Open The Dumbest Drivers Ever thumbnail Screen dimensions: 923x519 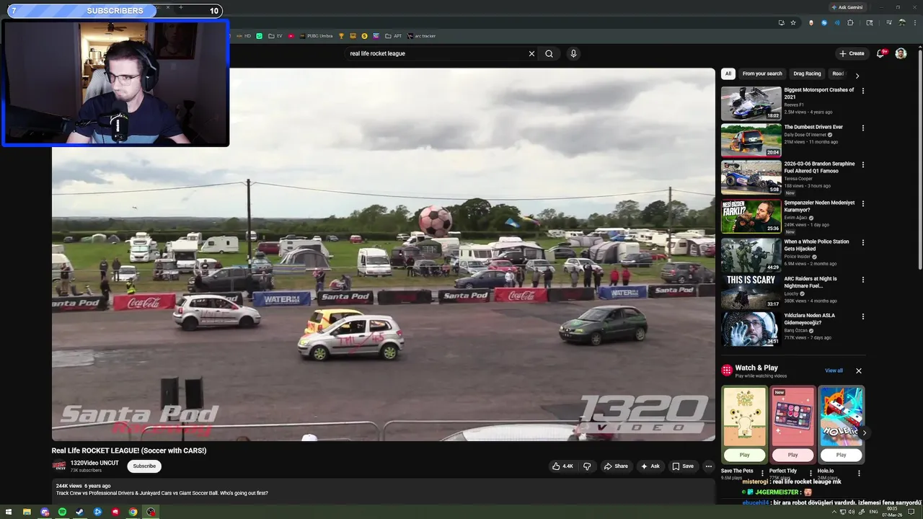751,141
